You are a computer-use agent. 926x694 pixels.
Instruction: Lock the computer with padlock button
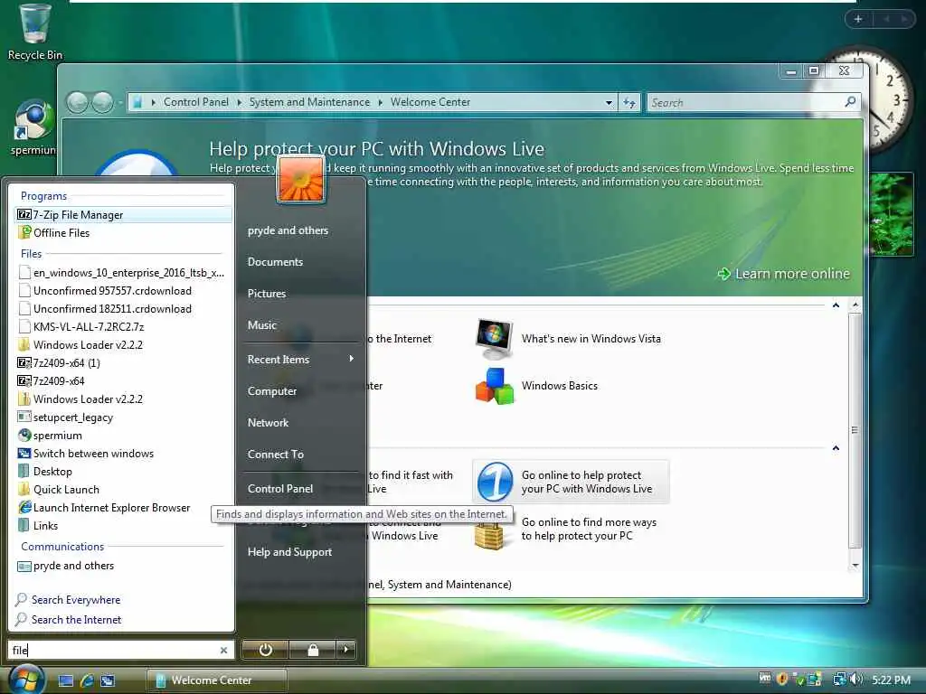pos(313,650)
